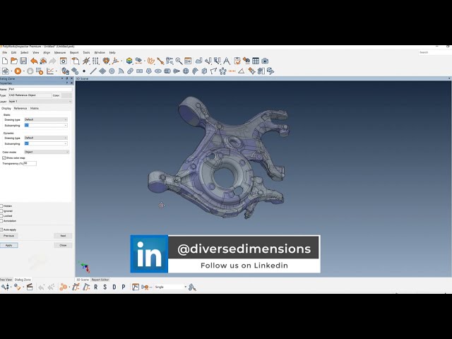Click the chart graph icon in the second toolbar
The width and height of the screenshot is (452, 339).
[x=50, y=71]
